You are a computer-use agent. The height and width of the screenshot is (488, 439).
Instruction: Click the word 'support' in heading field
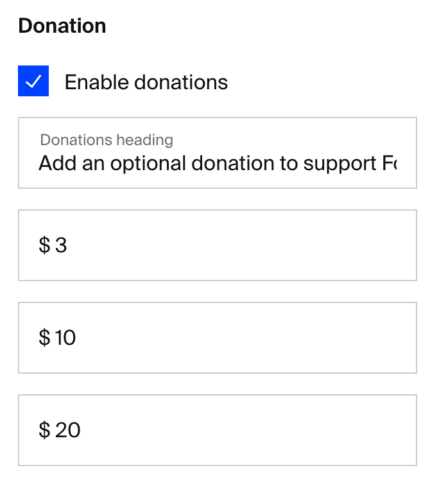(x=340, y=164)
